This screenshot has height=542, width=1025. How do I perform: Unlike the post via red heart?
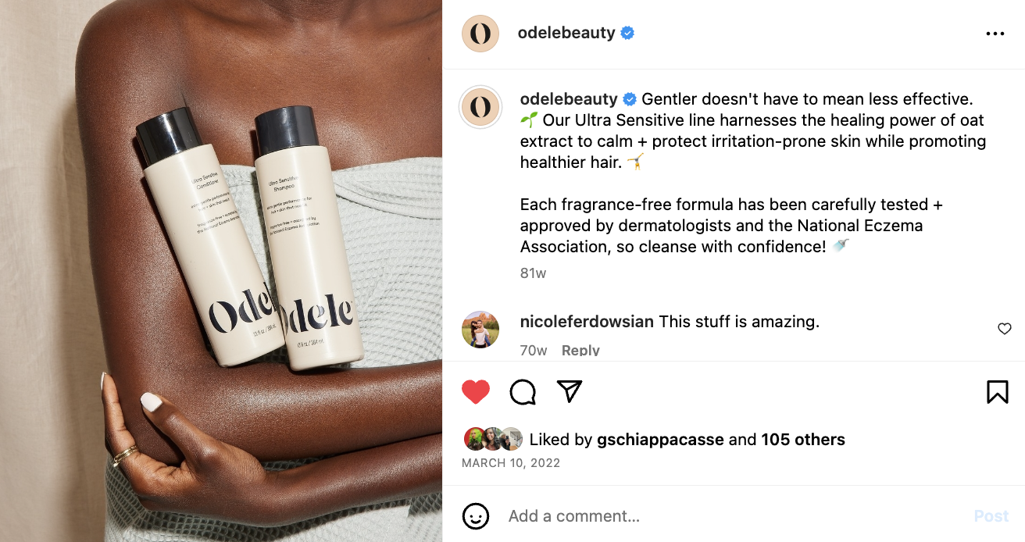point(476,391)
